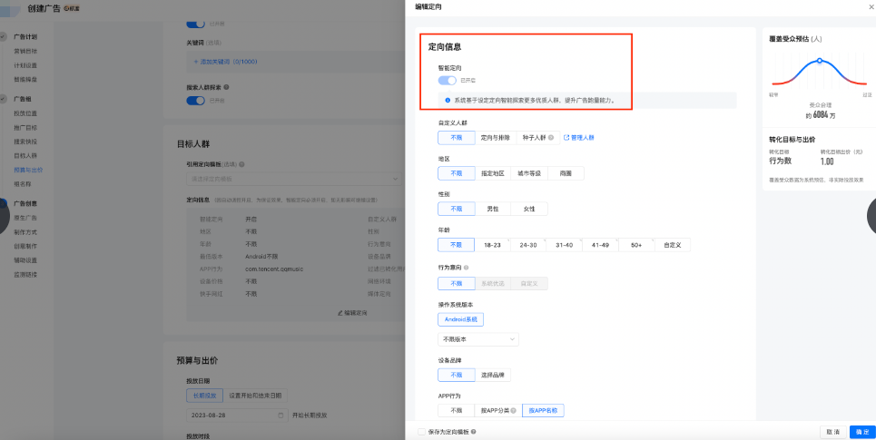Click the 取消 button

click(833, 432)
